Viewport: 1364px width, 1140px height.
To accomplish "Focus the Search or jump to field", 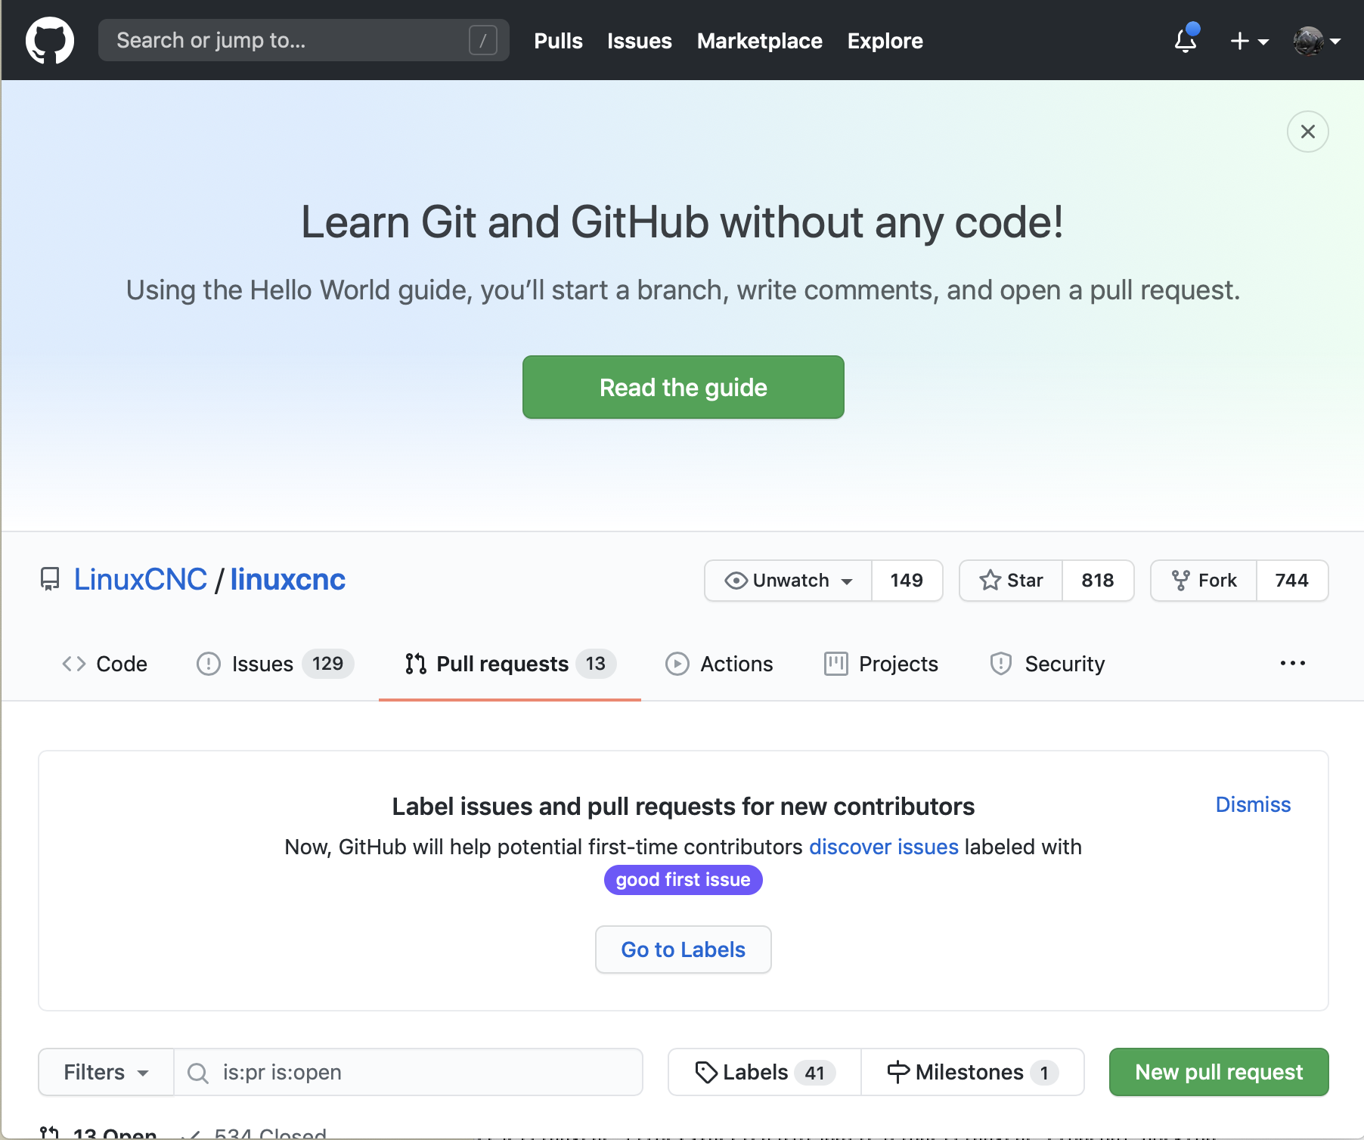I will [303, 40].
